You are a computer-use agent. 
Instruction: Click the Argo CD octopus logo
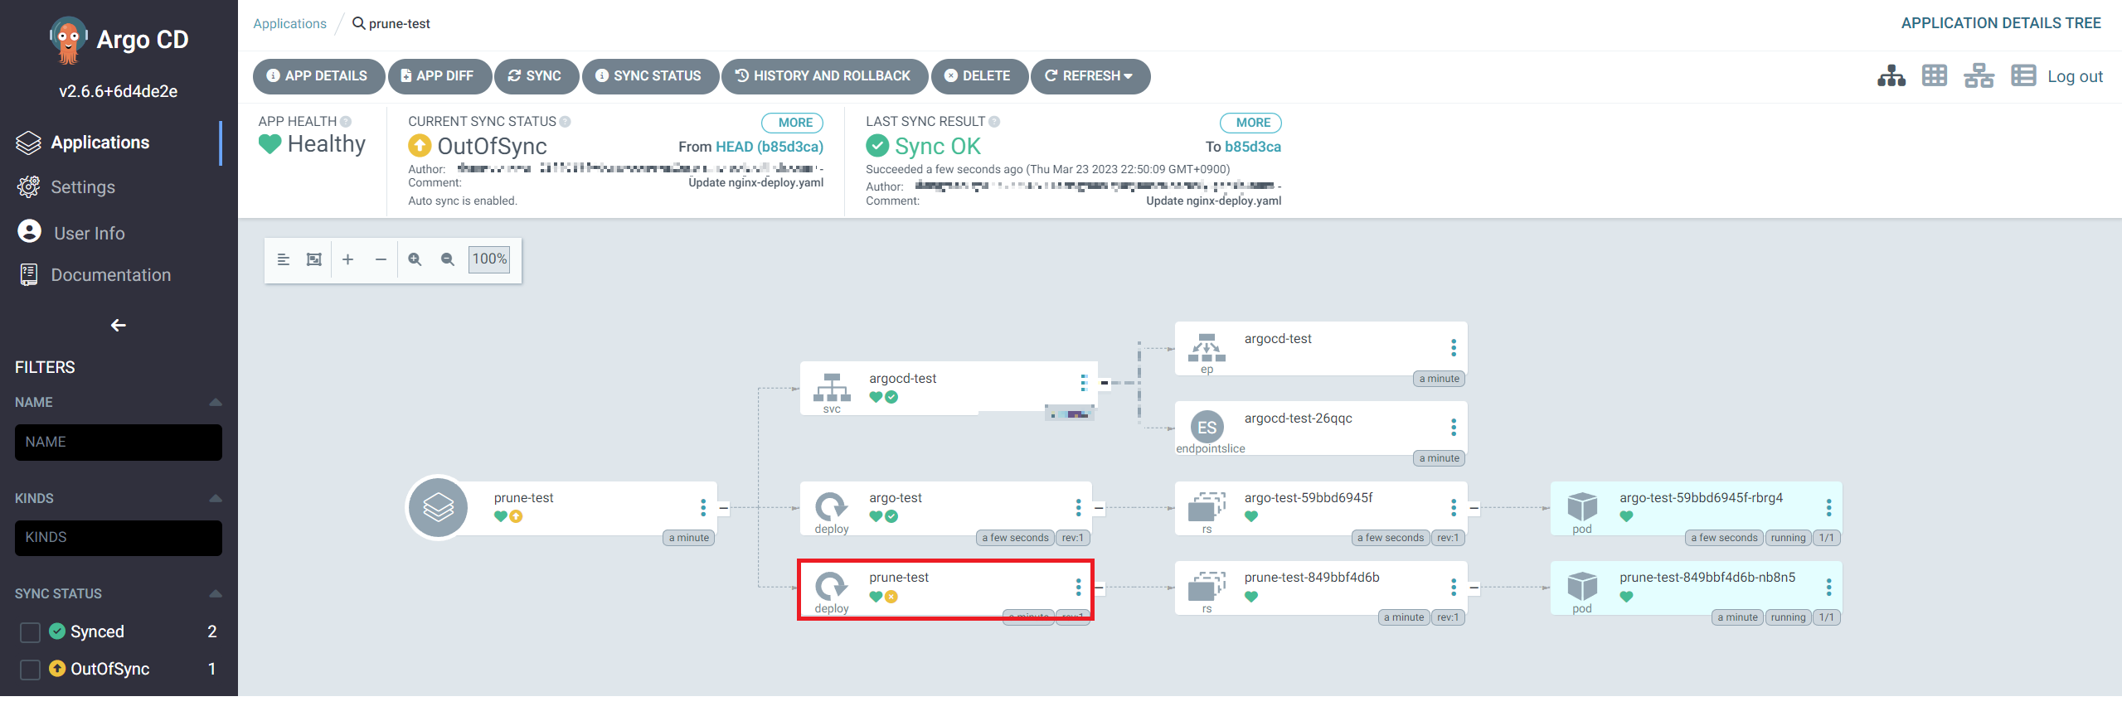pyautogui.click(x=68, y=40)
